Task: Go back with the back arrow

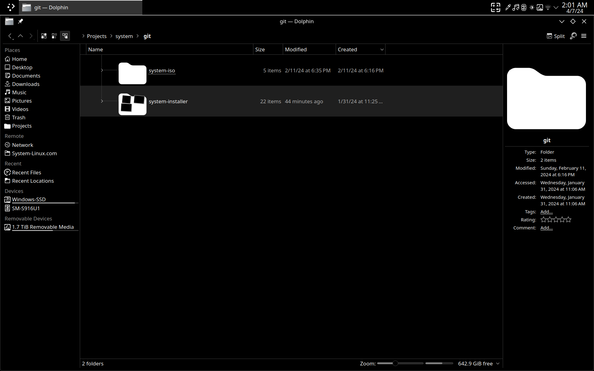Action: tap(10, 36)
